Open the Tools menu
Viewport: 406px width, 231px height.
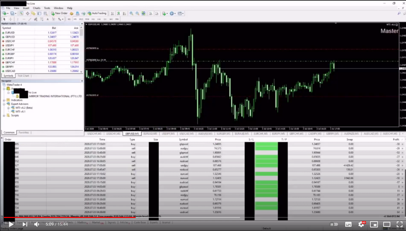[x=47, y=8]
